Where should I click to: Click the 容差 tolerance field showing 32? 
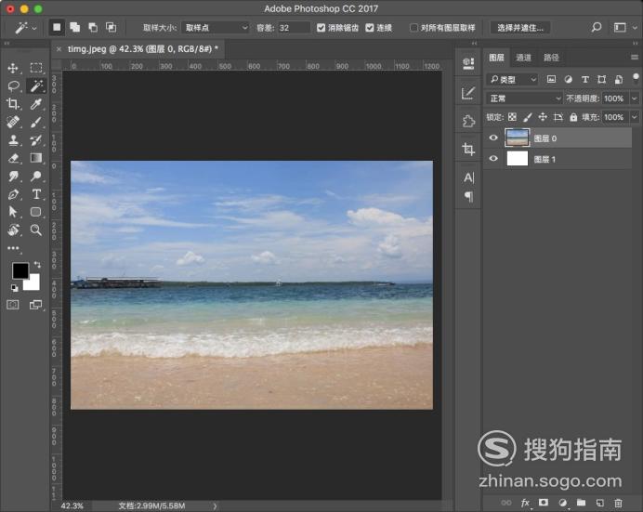[294, 28]
